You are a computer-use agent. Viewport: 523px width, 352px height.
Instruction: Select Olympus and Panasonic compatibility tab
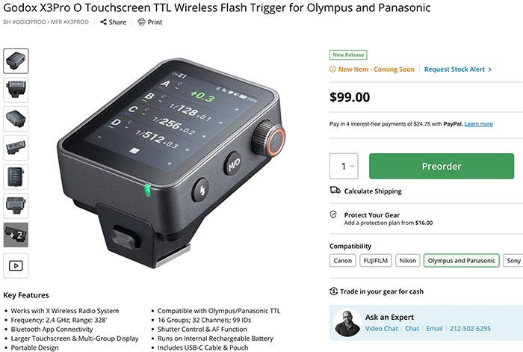(x=461, y=261)
